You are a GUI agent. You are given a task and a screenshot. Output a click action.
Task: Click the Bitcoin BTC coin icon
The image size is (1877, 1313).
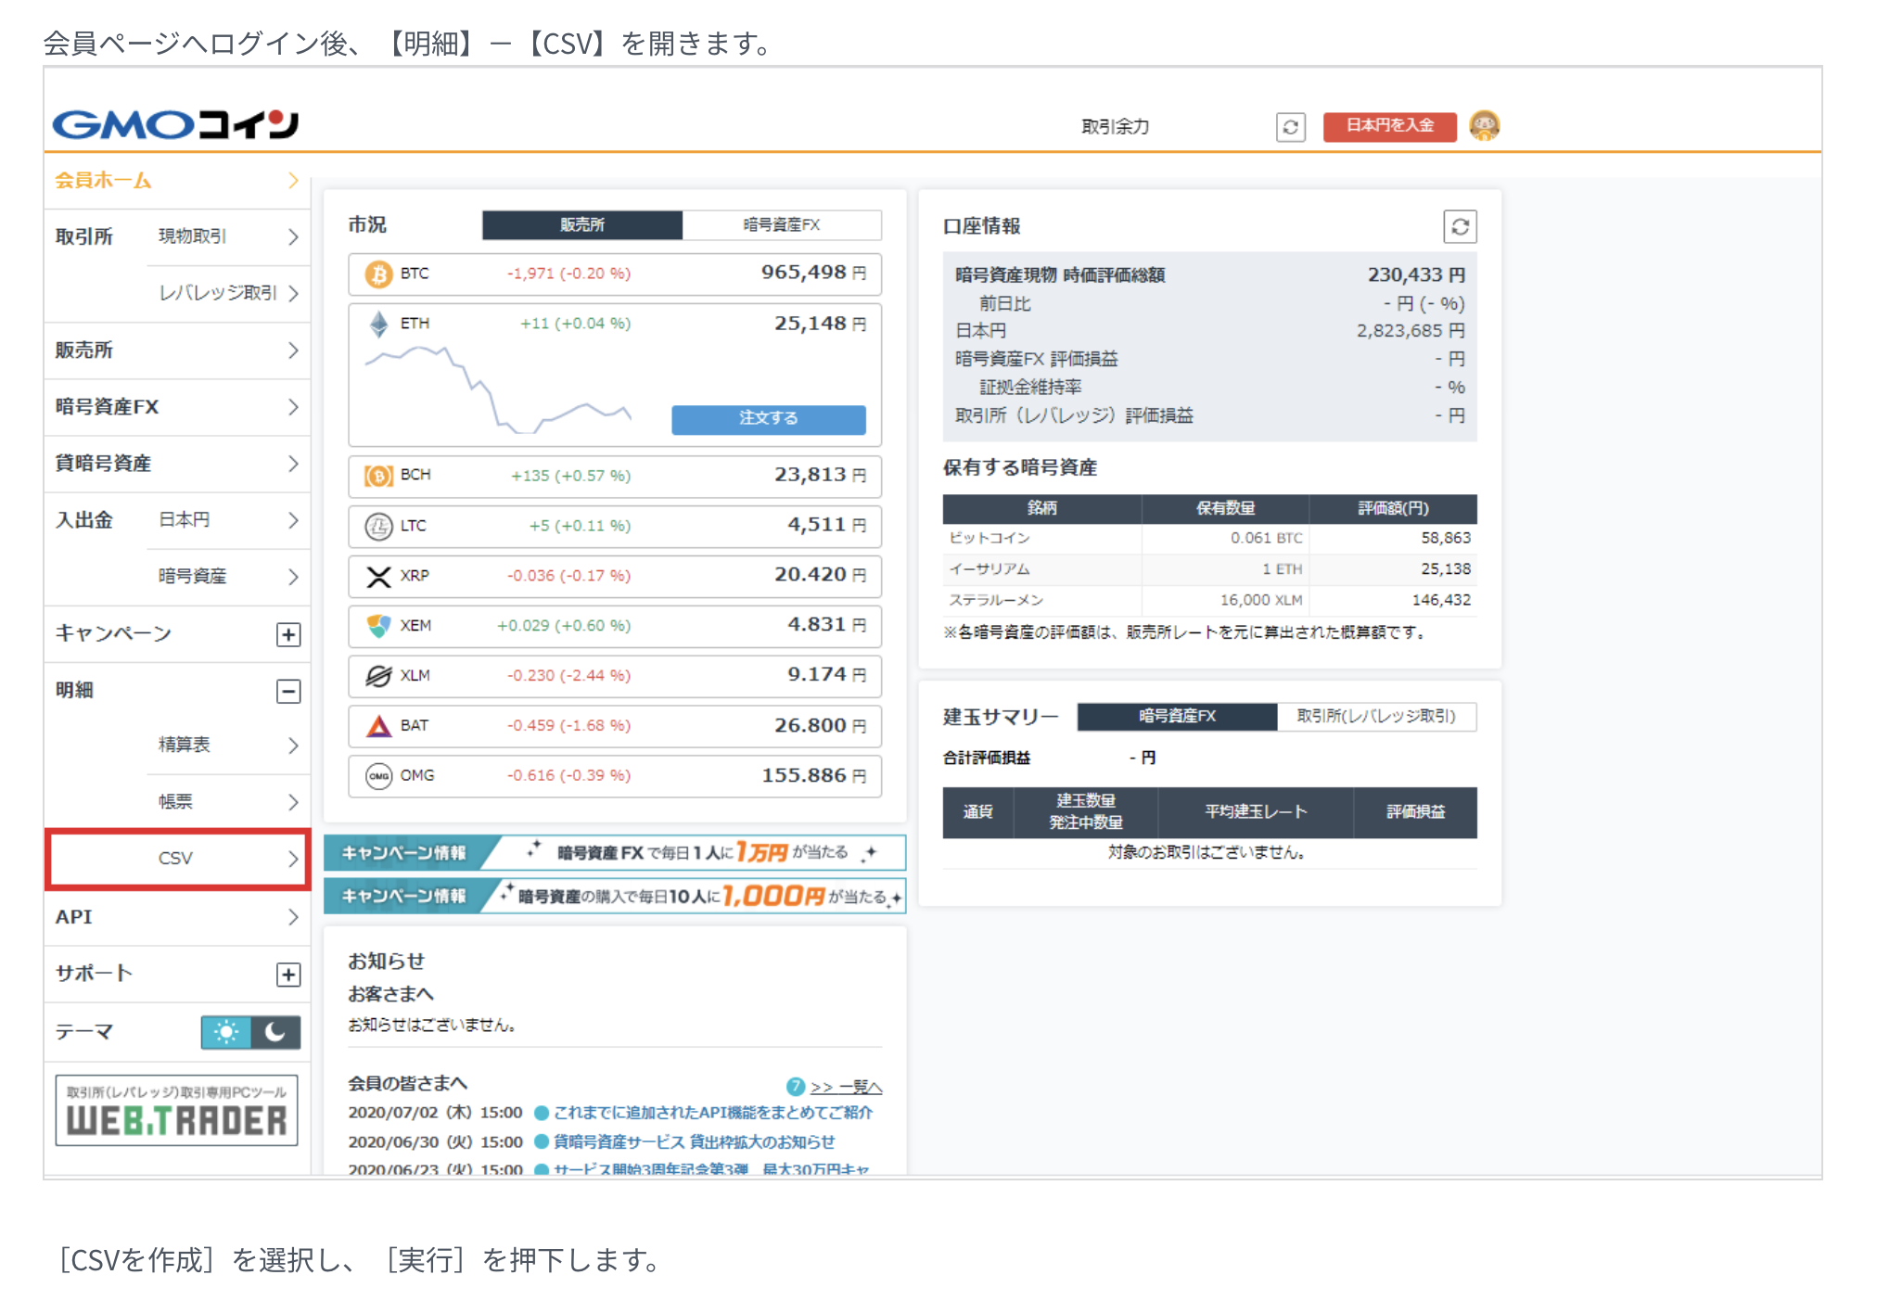coord(378,274)
